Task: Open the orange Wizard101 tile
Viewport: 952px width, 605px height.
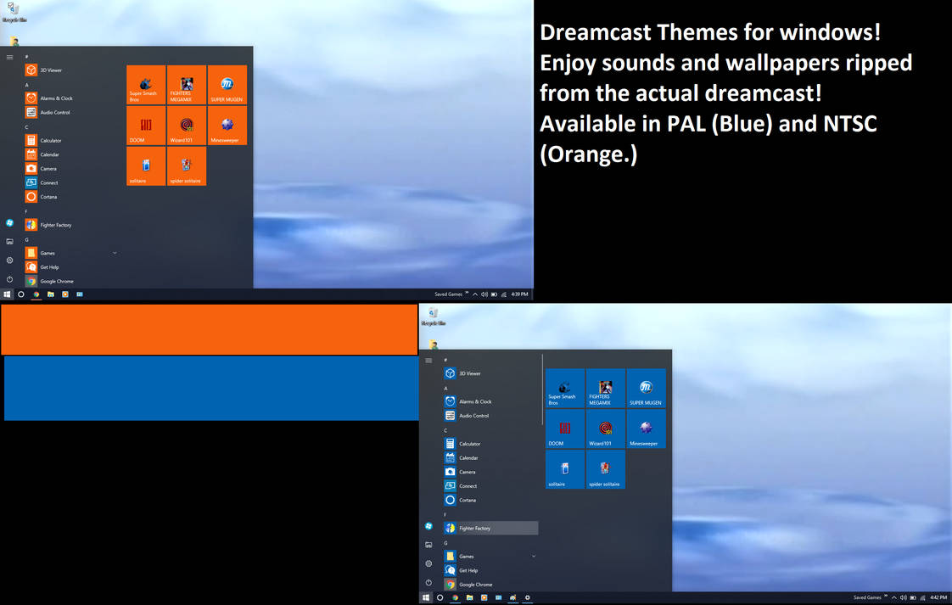Action: click(187, 125)
